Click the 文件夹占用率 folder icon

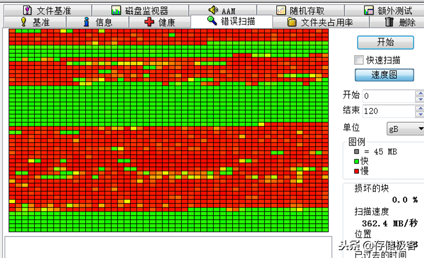pos(292,22)
